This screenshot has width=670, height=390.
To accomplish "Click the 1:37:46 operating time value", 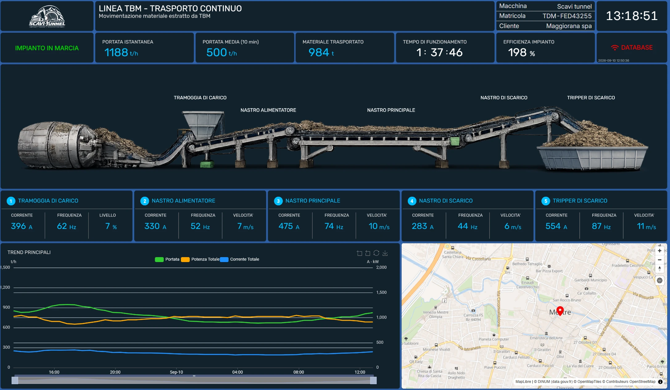I will tap(439, 52).
